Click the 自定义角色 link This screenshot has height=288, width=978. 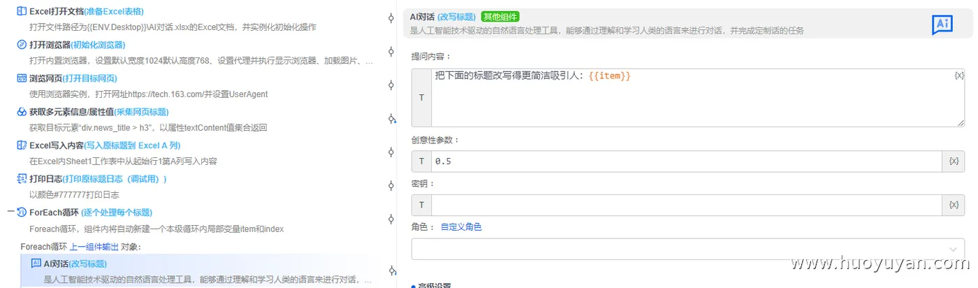point(461,227)
